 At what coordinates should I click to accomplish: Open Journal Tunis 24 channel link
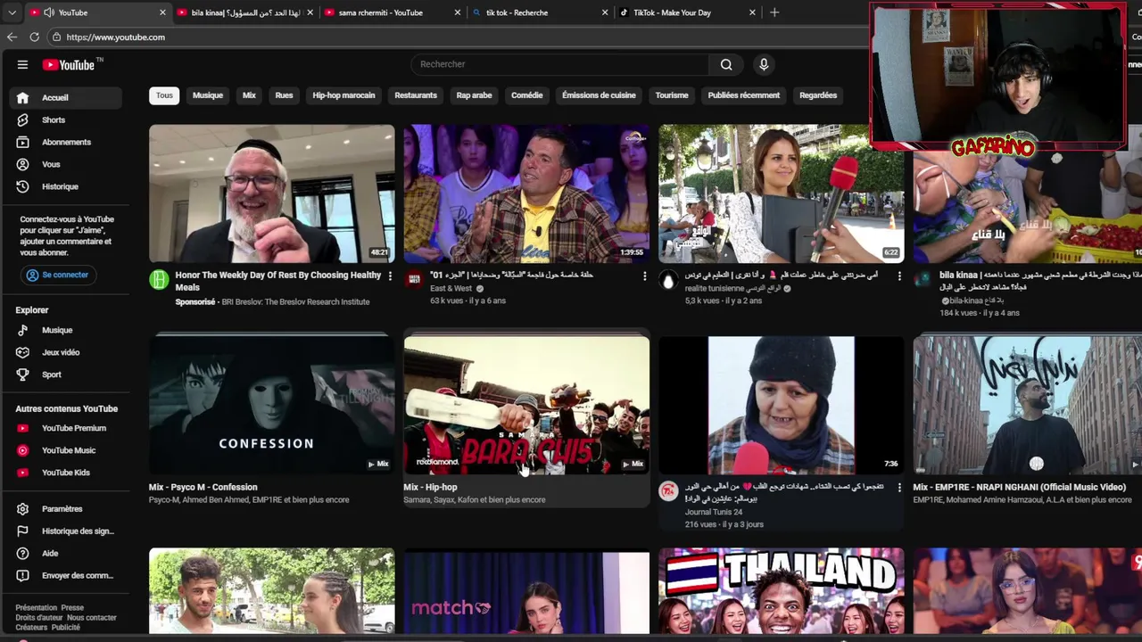coord(714,512)
